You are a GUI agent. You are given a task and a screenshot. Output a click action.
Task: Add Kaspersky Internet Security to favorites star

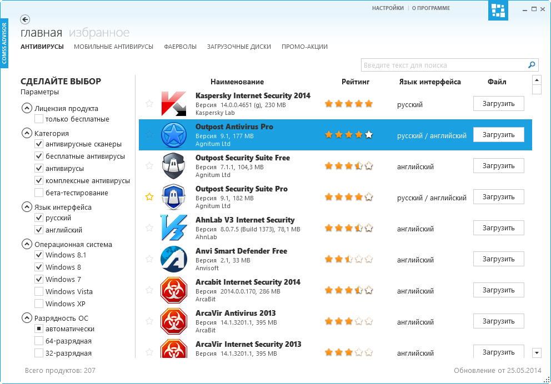pos(149,104)
